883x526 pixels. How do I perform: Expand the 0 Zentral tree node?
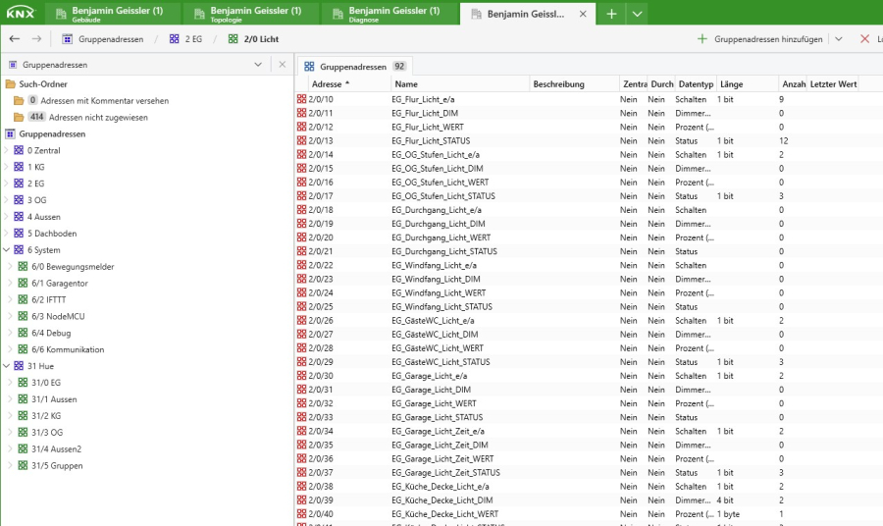point(7,150)
